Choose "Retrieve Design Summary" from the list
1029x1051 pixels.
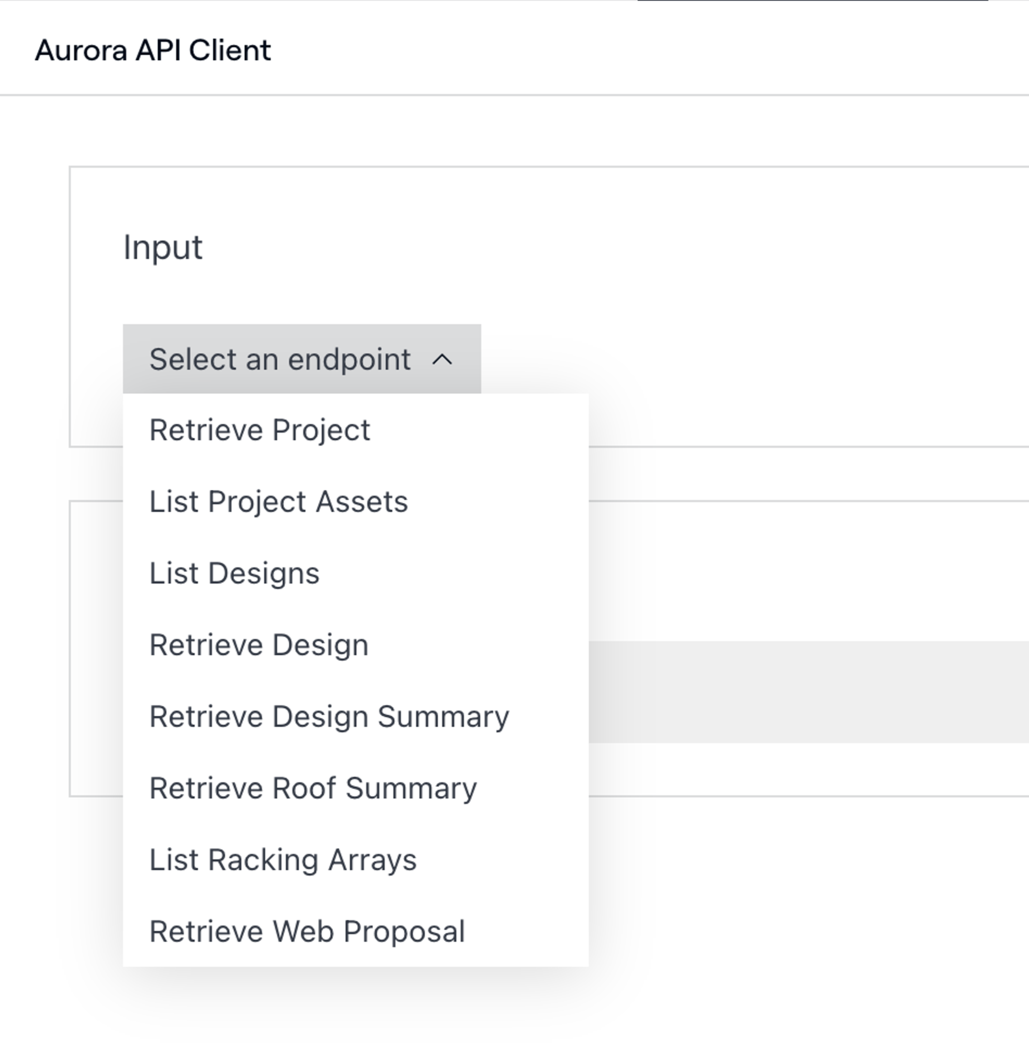coord(329,717)
